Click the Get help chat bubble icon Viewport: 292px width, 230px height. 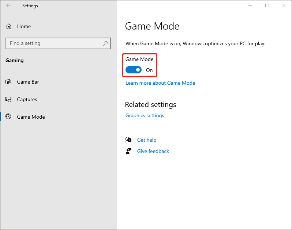(128, 140)
